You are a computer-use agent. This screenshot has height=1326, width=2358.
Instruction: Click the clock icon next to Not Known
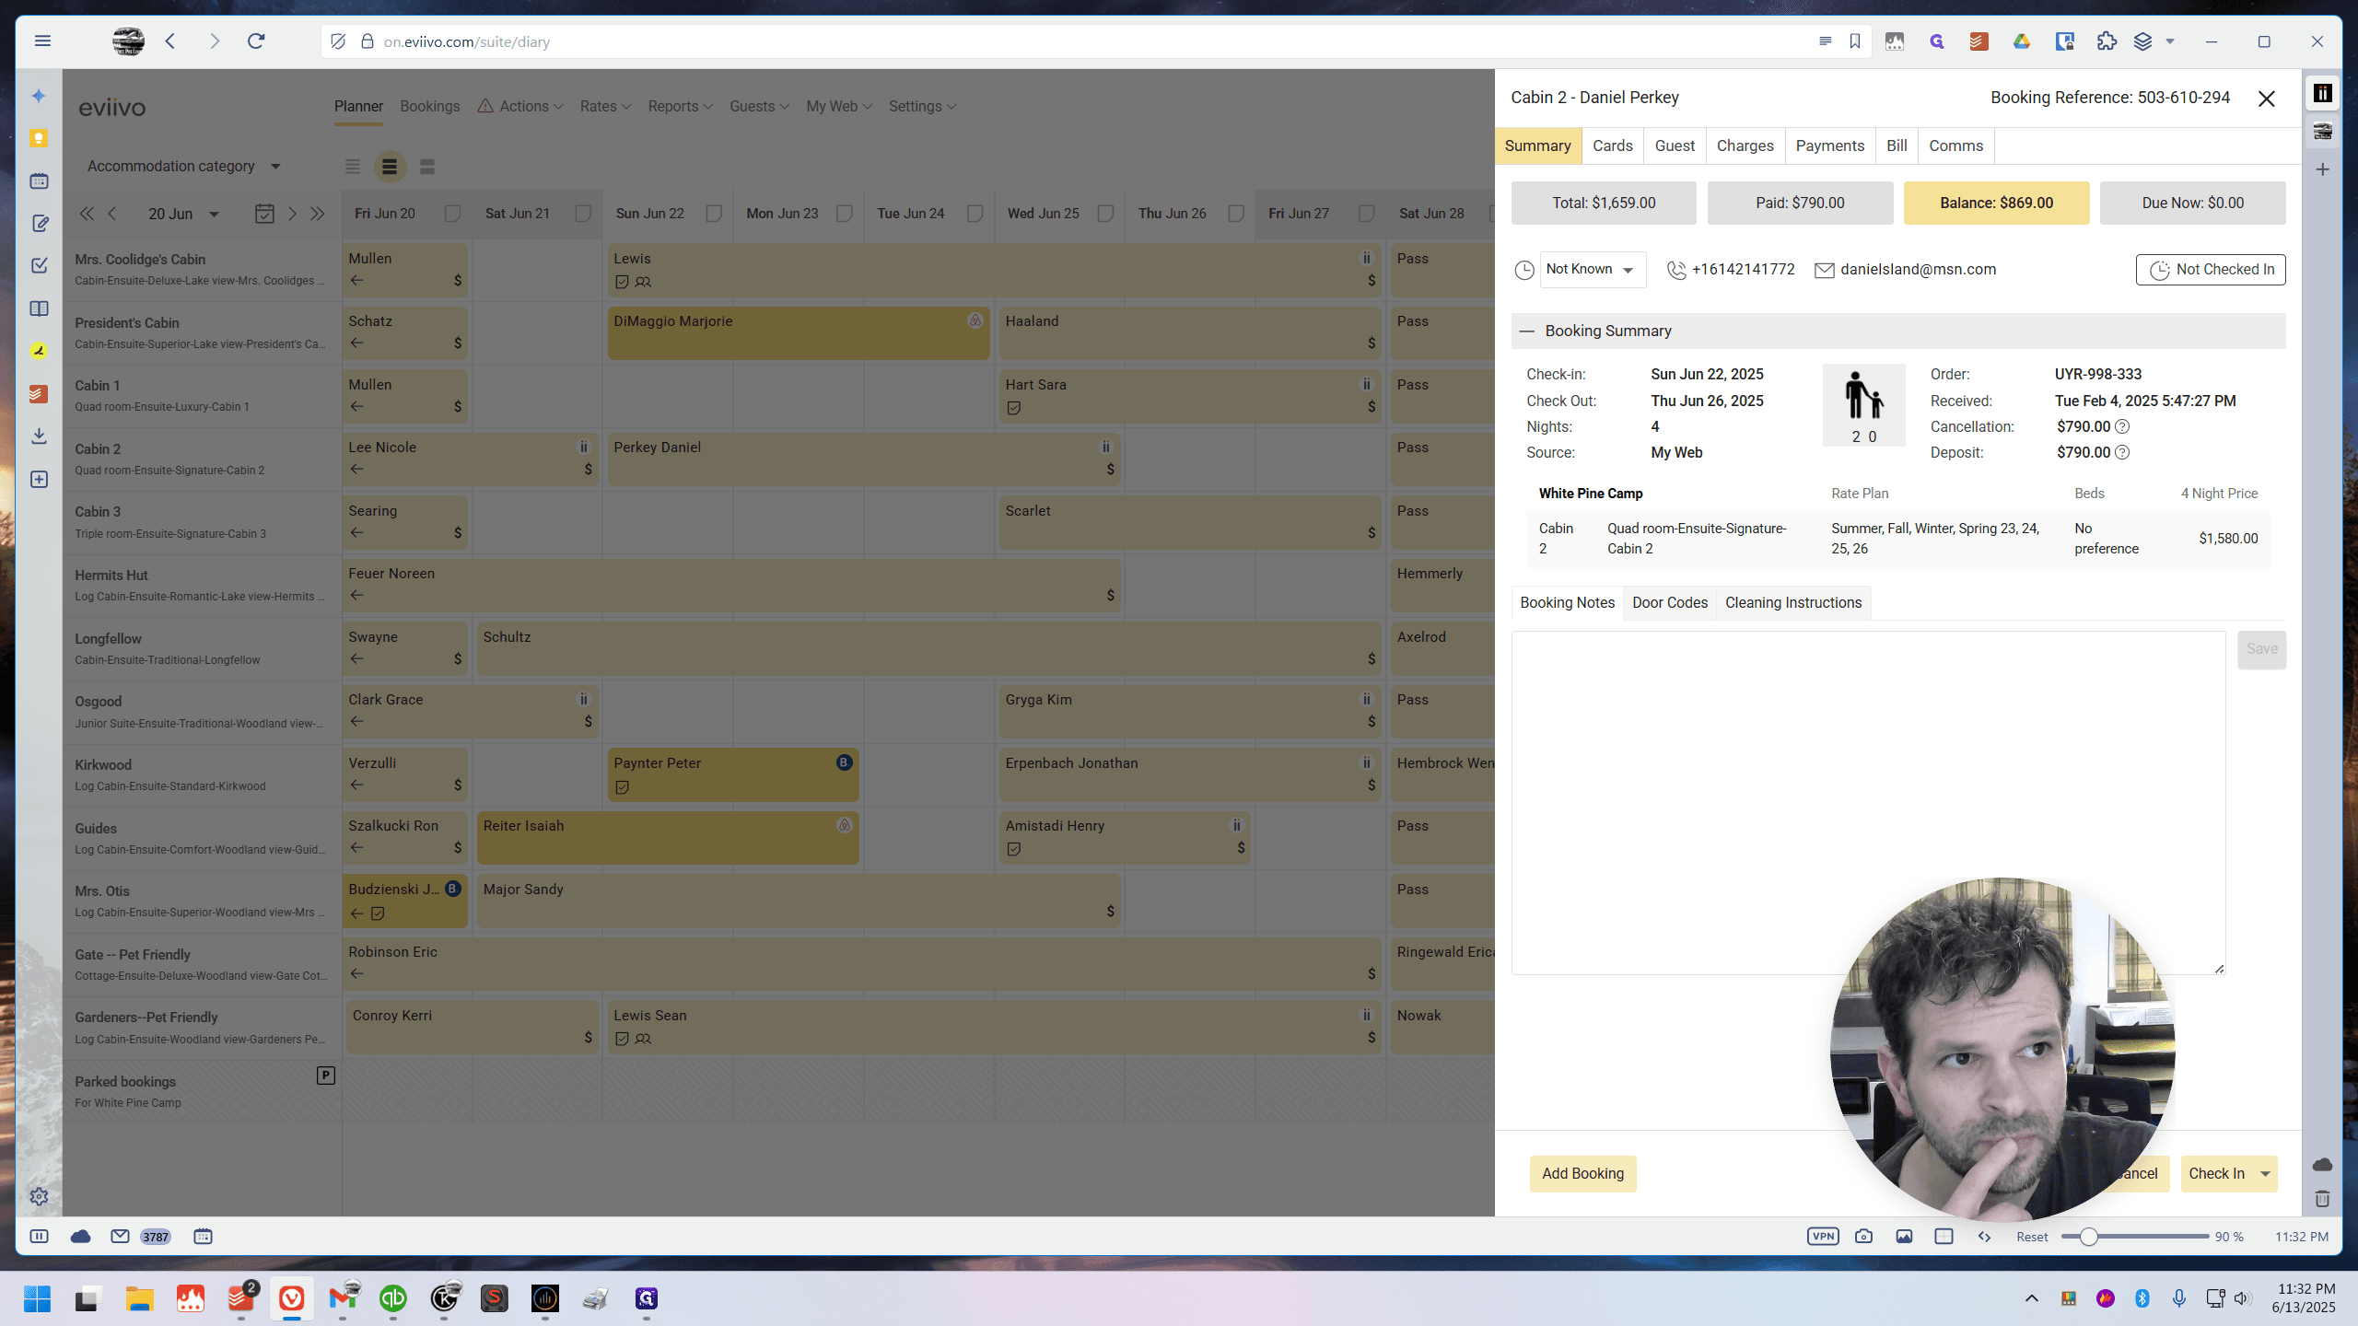(1524, 270)
